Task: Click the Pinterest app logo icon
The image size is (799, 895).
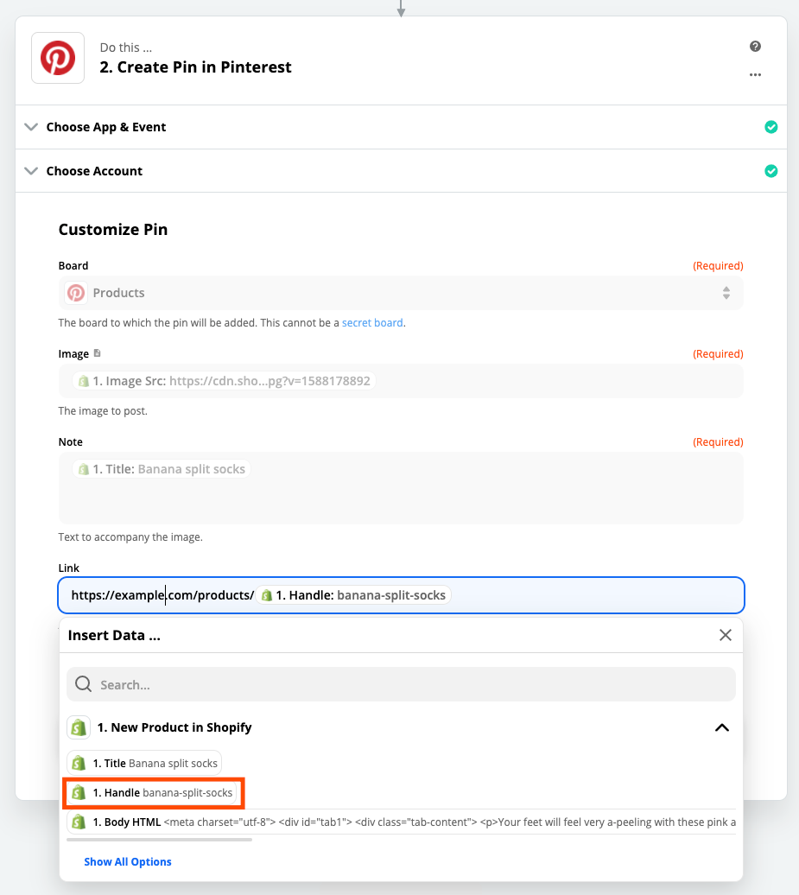Action: tap(58, 58)
